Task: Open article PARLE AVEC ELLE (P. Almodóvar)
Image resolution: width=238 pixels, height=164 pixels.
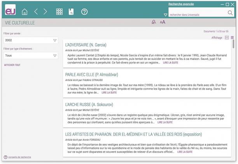Action: pos(91,75)
